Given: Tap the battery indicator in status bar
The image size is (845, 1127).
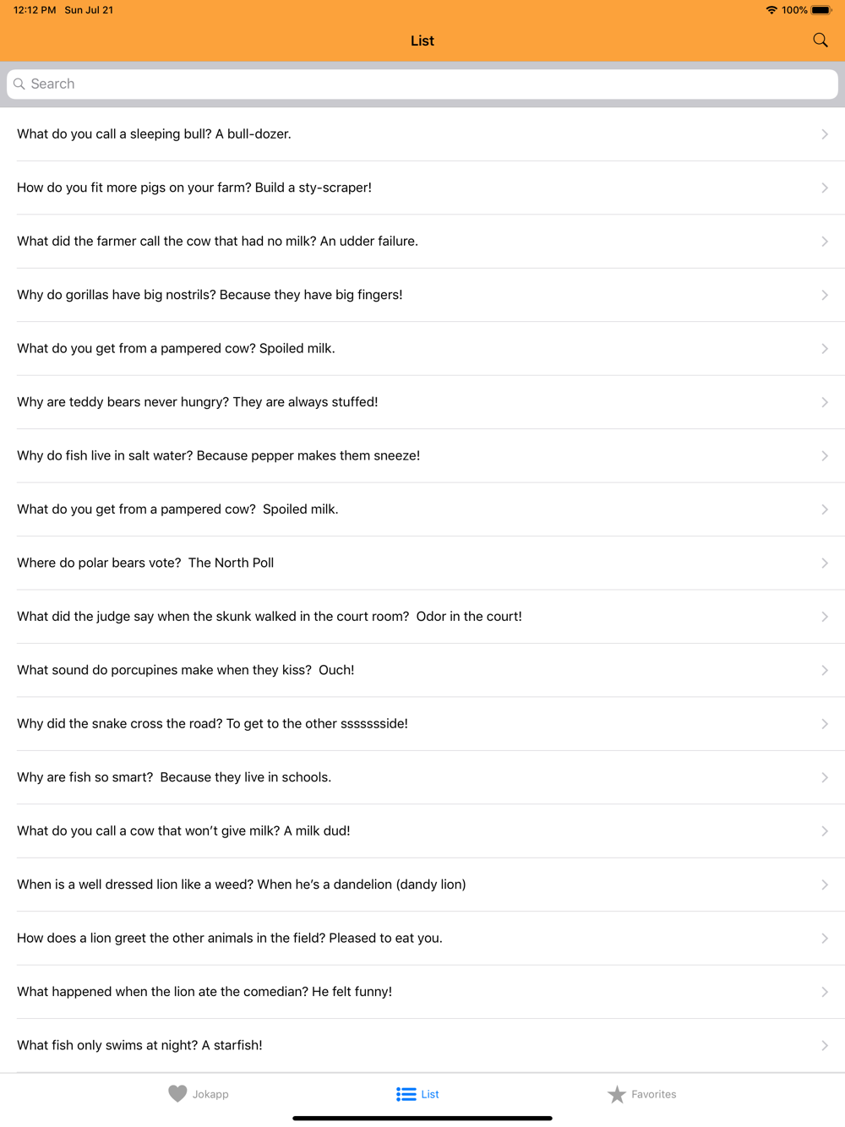Looking at the screenshot, I should click(x=821, y=10).
